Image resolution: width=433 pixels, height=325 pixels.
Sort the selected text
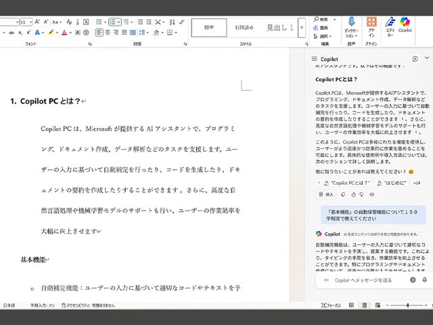point(173,22)
